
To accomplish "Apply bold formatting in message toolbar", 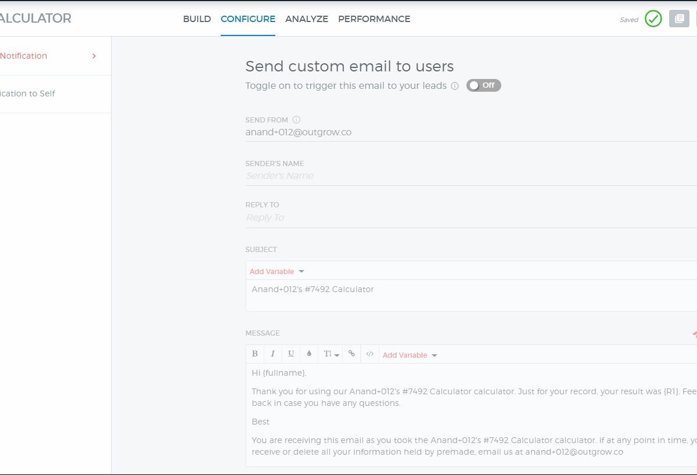I will coord(254,354).
